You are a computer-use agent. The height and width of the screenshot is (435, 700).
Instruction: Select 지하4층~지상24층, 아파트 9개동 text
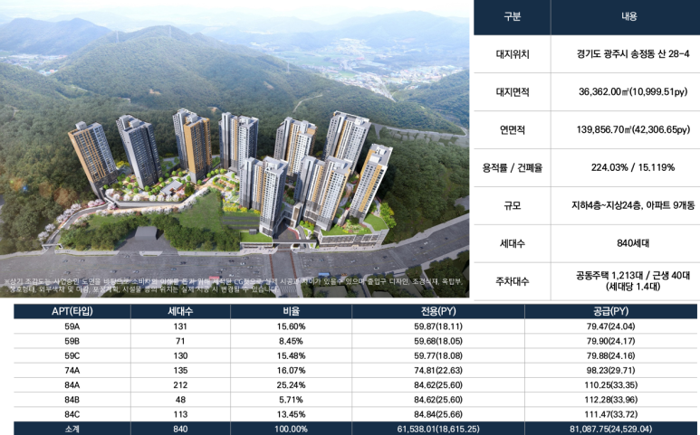pyautogui.click(x=633, y=205)
